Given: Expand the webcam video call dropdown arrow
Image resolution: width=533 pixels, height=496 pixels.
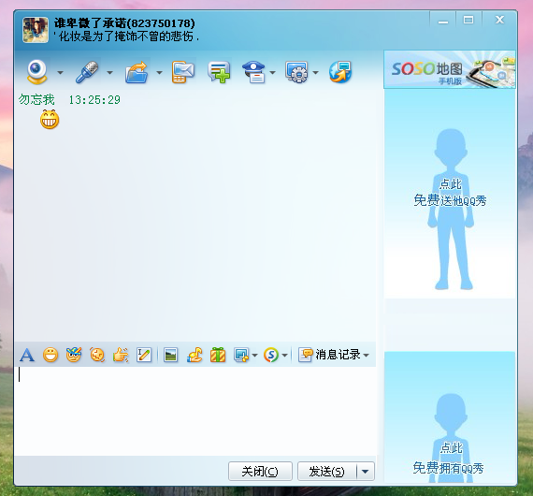Looking at the screenshot, I should click(60, 72).
